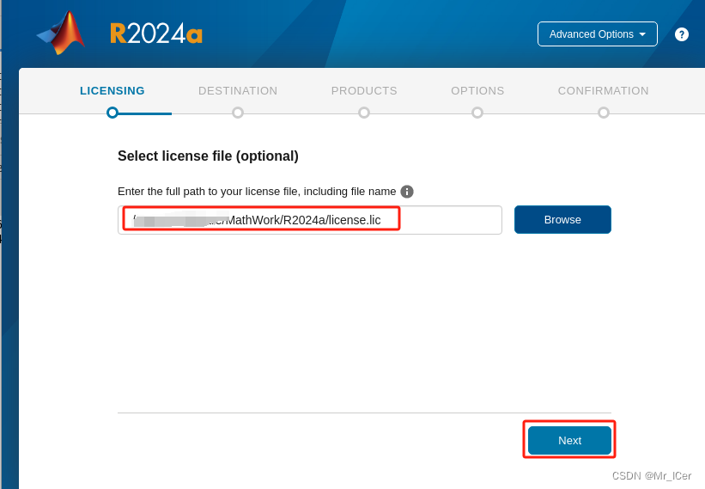Image resolution: width=705 pixels, height=489 pixels.
Task: Click the Destination progress step circle
Action: click(x=238, y=113)
